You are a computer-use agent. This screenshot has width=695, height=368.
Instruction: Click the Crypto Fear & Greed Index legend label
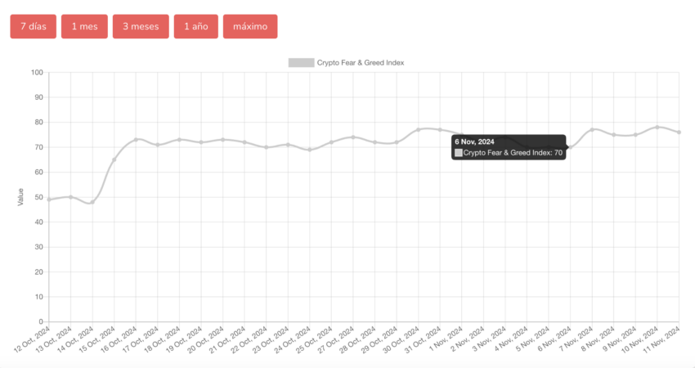coord(361,62)
